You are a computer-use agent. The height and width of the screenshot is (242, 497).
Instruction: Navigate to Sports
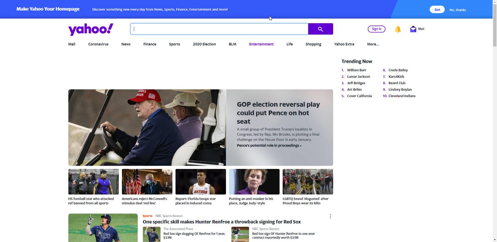(x=174, y=44)
